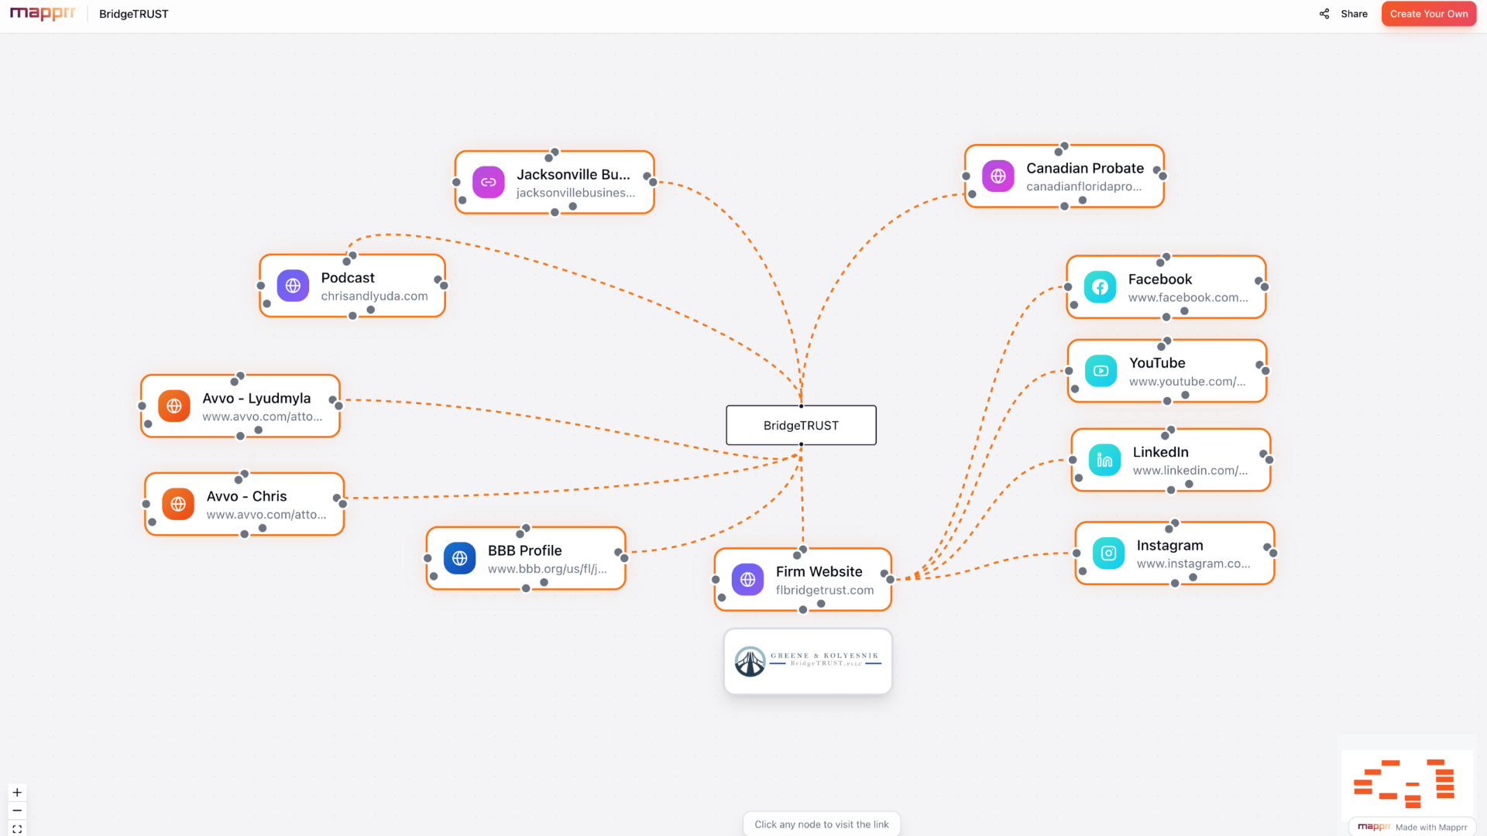Click the www.instagram.co... URL text
The width and height of the screenshot is (1487, 836).
(1193, 564)
